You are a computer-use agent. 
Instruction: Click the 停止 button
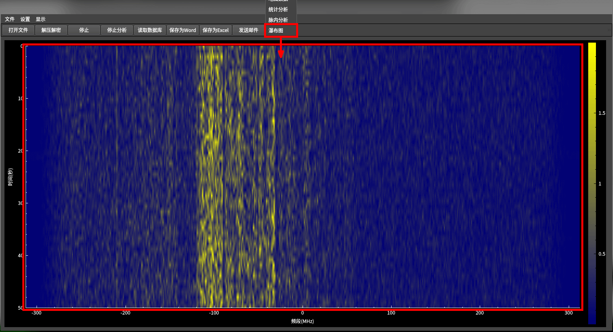click(84, 30)
